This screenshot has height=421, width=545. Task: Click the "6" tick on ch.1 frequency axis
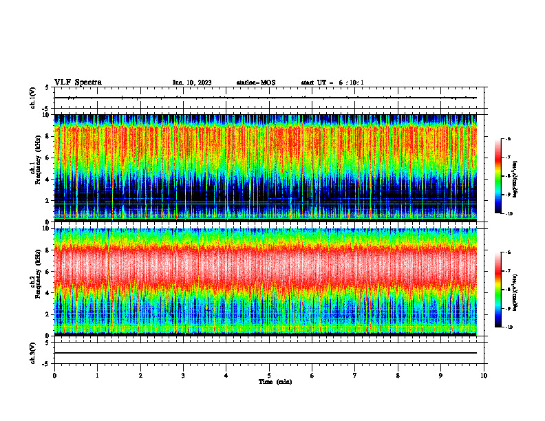point(48,158)
